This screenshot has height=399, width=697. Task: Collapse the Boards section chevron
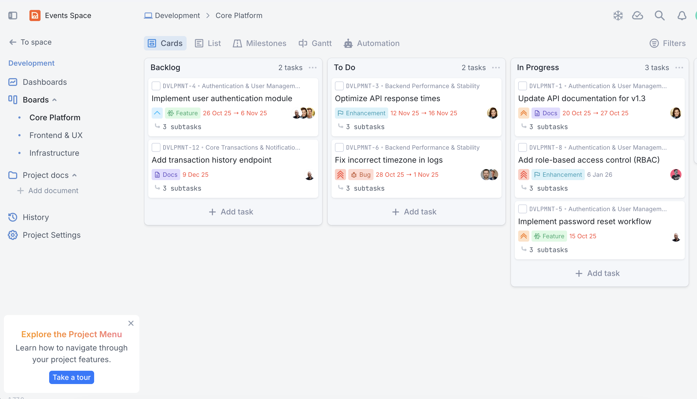pyautogui.click(x=55, y=100)
